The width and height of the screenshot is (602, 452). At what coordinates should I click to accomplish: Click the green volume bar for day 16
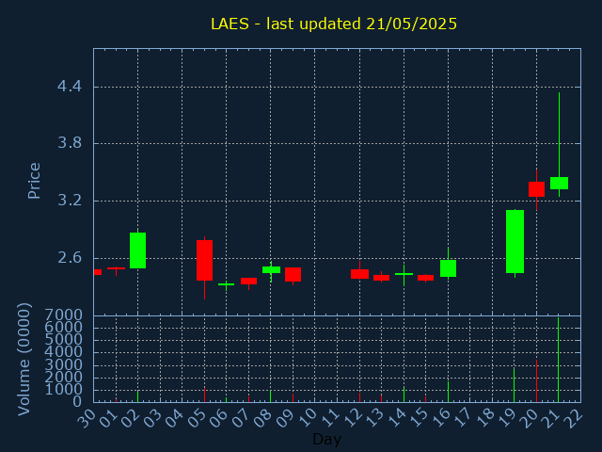click(448, 392)
